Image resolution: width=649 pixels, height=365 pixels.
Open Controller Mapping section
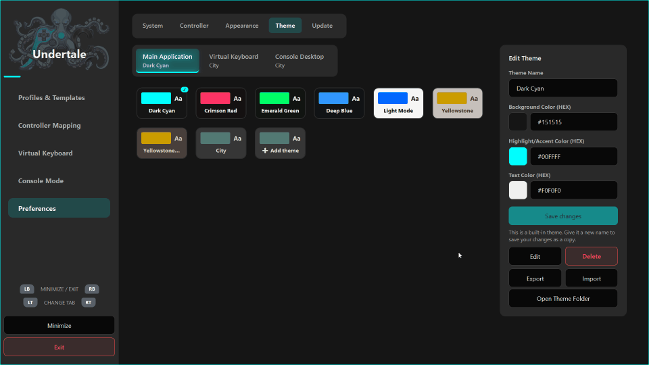click(x=59, y=126)
